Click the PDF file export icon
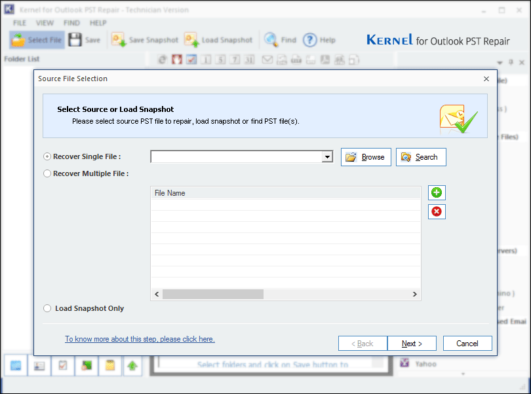Image resolution: width=531 pixels, height=394 pixels. tap(325, 60)
